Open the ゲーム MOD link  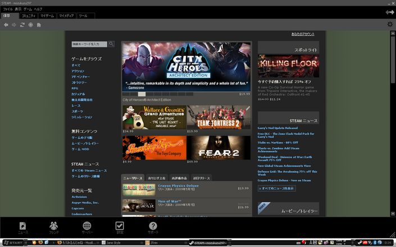[x=80, y=149]
